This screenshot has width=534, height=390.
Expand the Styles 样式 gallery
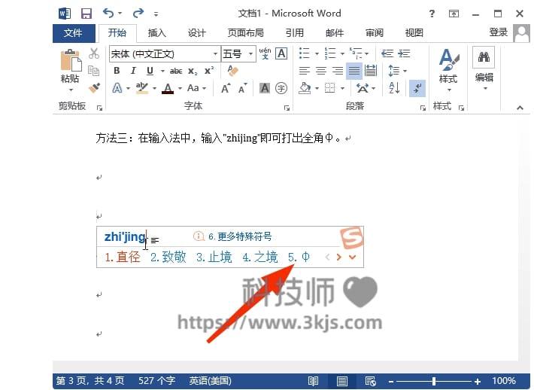448,70
